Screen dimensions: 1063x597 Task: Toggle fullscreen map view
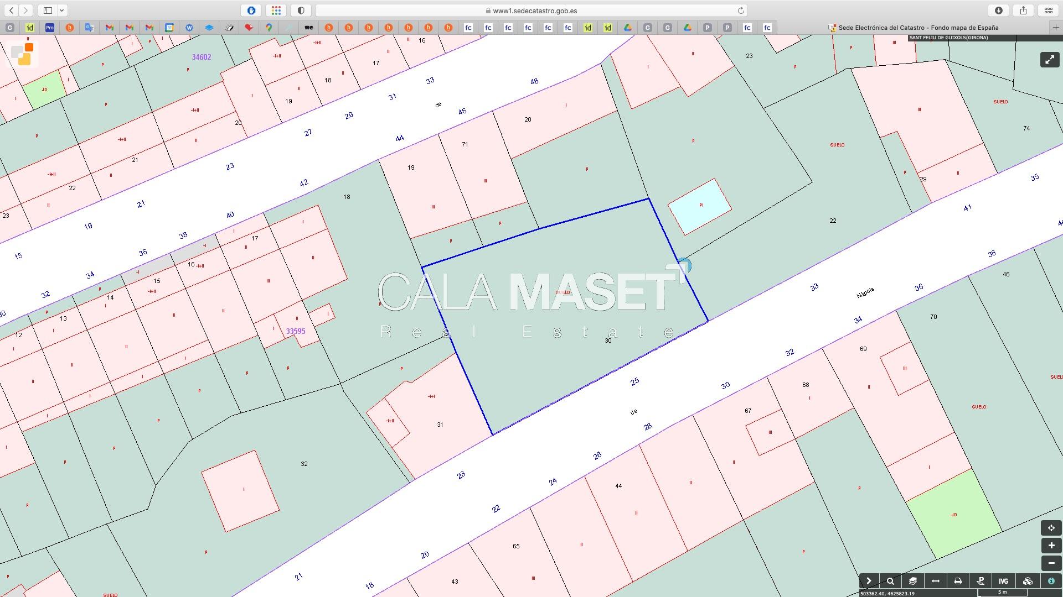(1050, 60)
